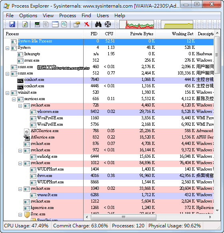Image resolution: width=224 pixels, height=233 pixels.
Task: Open the Find menu
Action: [x=86, y=16]
